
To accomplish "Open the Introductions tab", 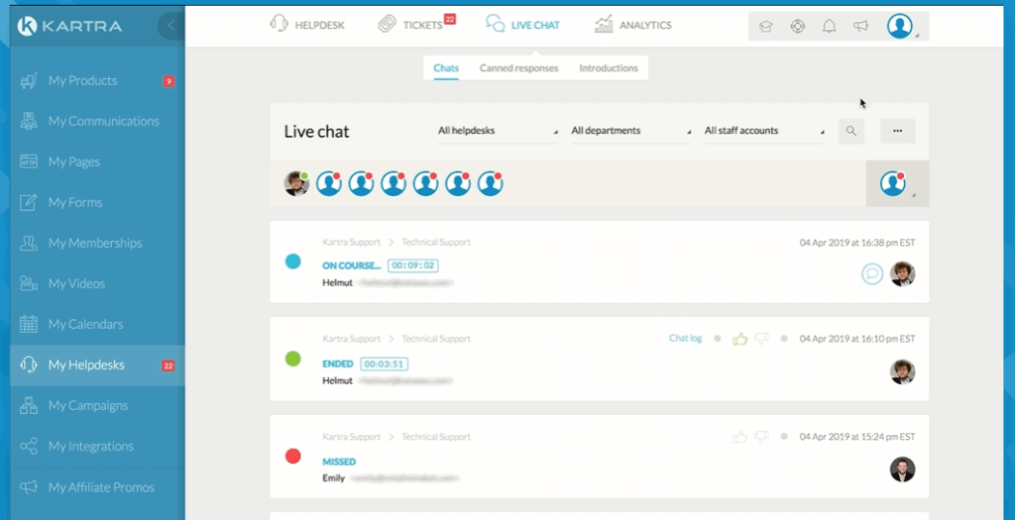I will click(609, 68).
